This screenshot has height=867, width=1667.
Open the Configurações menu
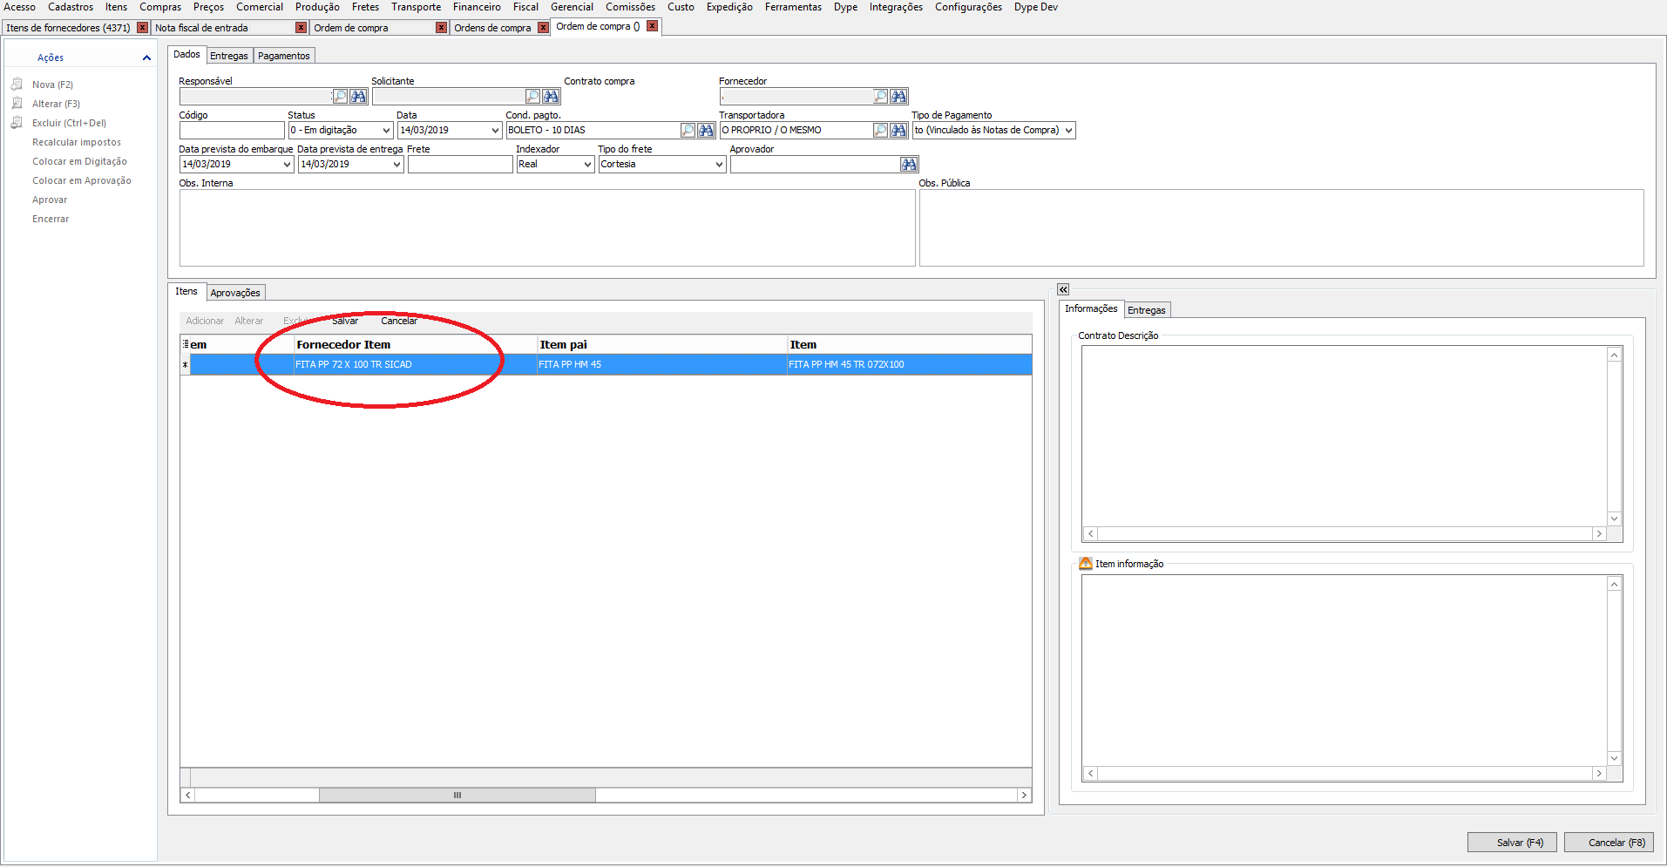pyautogui.click(x=968, y=7)
